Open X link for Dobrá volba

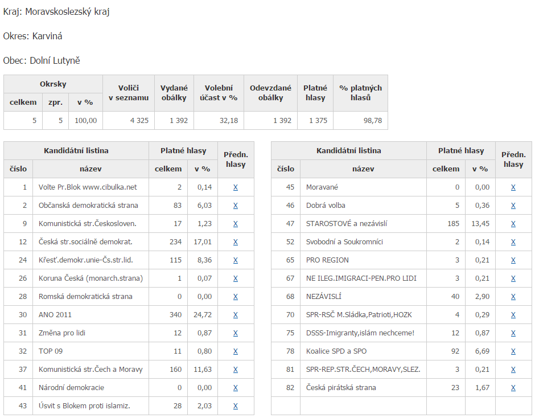pyautogui.click(x=513, y=206)
